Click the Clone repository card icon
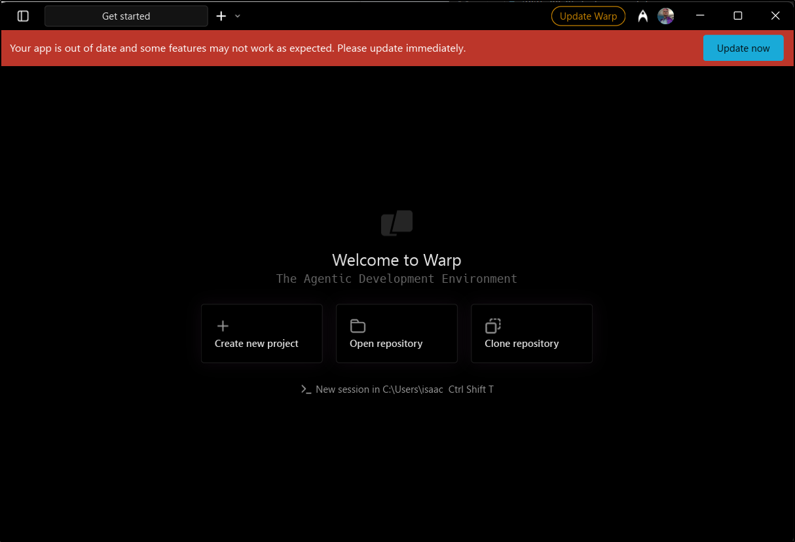Screen dimensions: 795x542 492,325
